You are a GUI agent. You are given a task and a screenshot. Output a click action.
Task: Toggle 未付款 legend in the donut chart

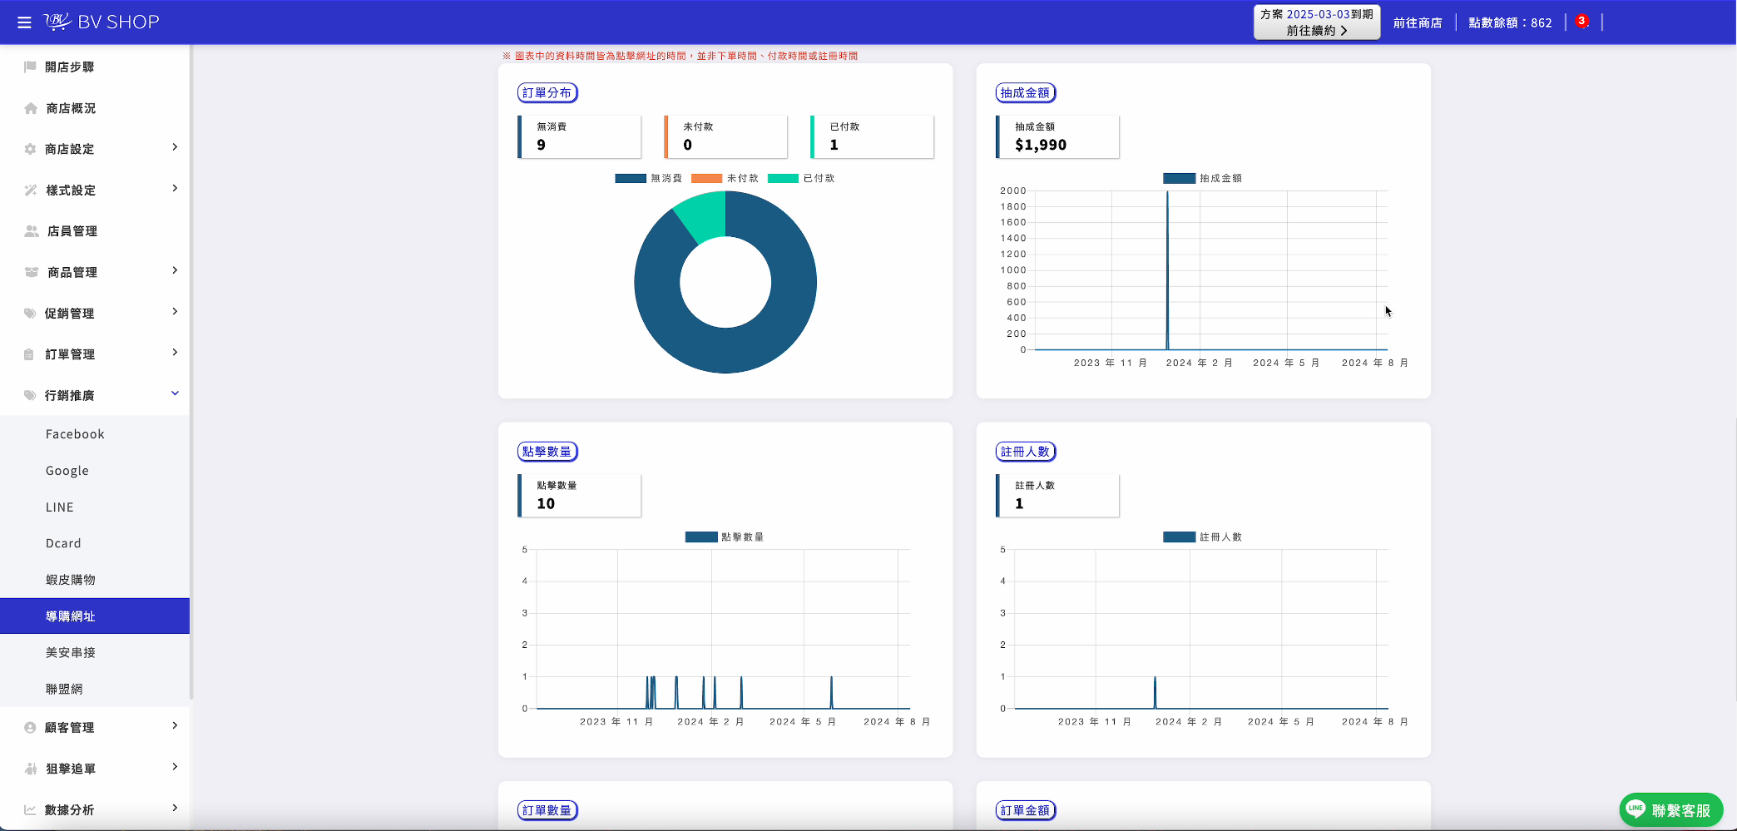(x=725, y=178)
